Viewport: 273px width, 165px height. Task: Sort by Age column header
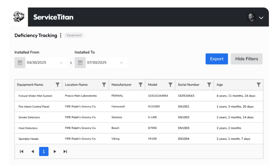(220, 85)
